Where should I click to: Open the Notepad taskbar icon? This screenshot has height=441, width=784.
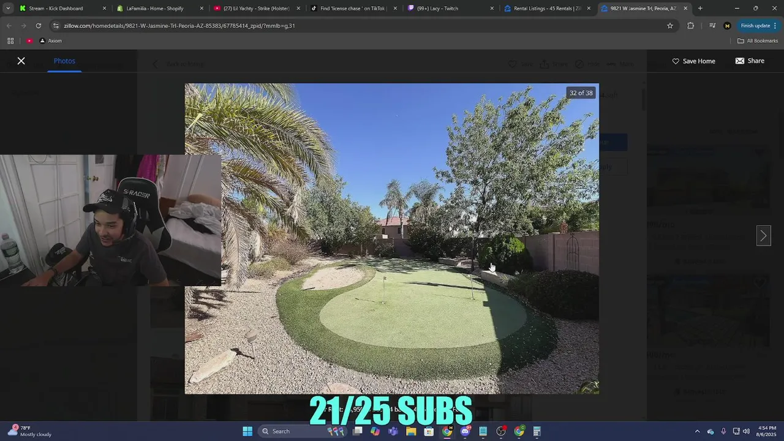coord(483,431)
